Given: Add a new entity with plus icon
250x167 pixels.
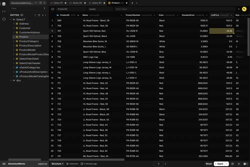Looking at the screenshot, I should [43, 15].
